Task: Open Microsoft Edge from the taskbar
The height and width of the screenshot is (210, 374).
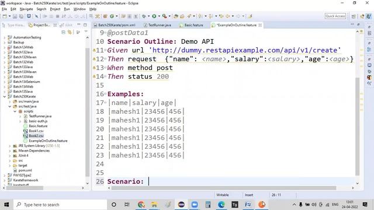Action: tap(221, 205)
